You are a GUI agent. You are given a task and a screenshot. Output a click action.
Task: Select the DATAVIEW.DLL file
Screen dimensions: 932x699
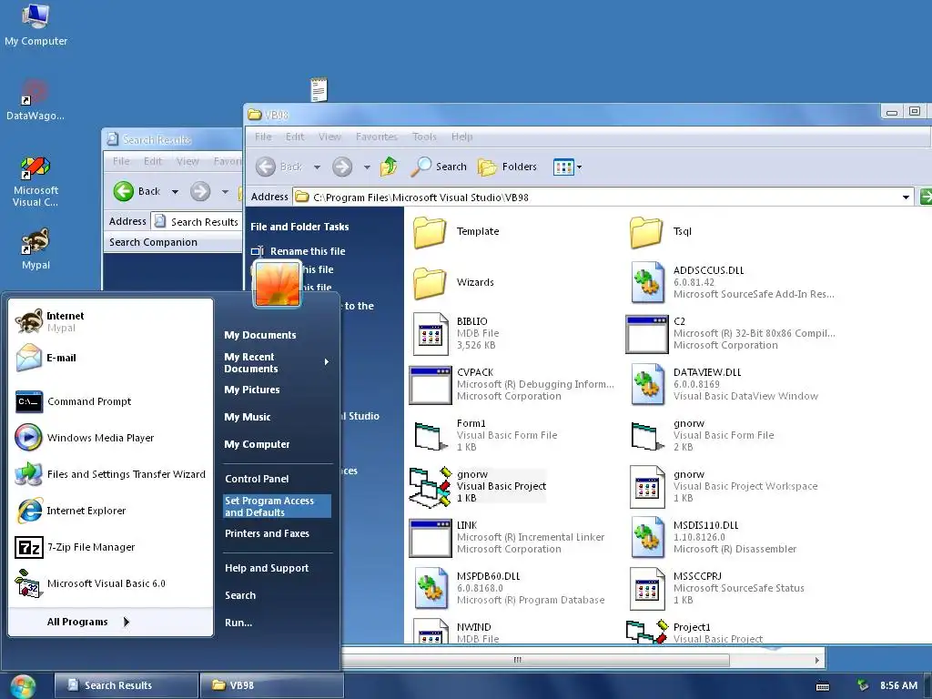(724, 385)
